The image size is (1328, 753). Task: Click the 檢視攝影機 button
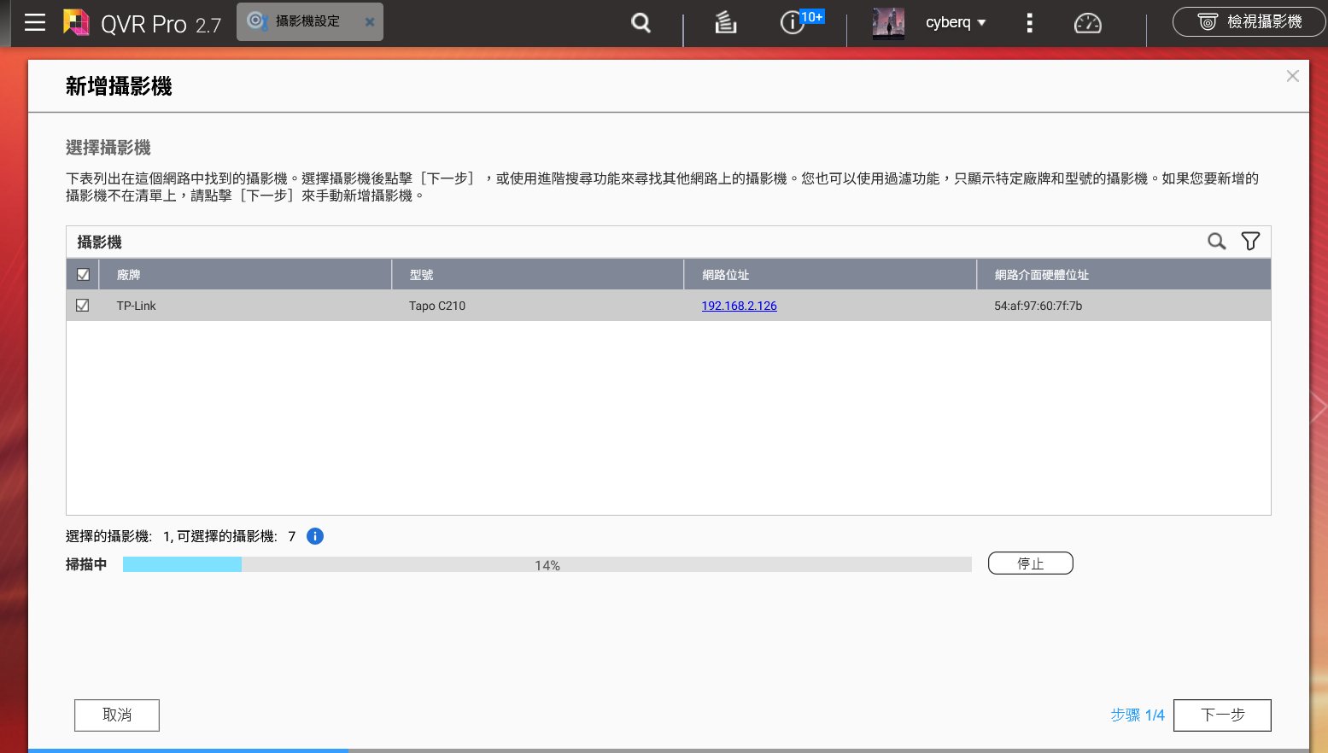[1249, 22]
